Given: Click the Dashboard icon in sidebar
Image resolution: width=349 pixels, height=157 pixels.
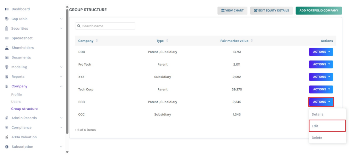Looking at the screenshot, I should [6, 9].
